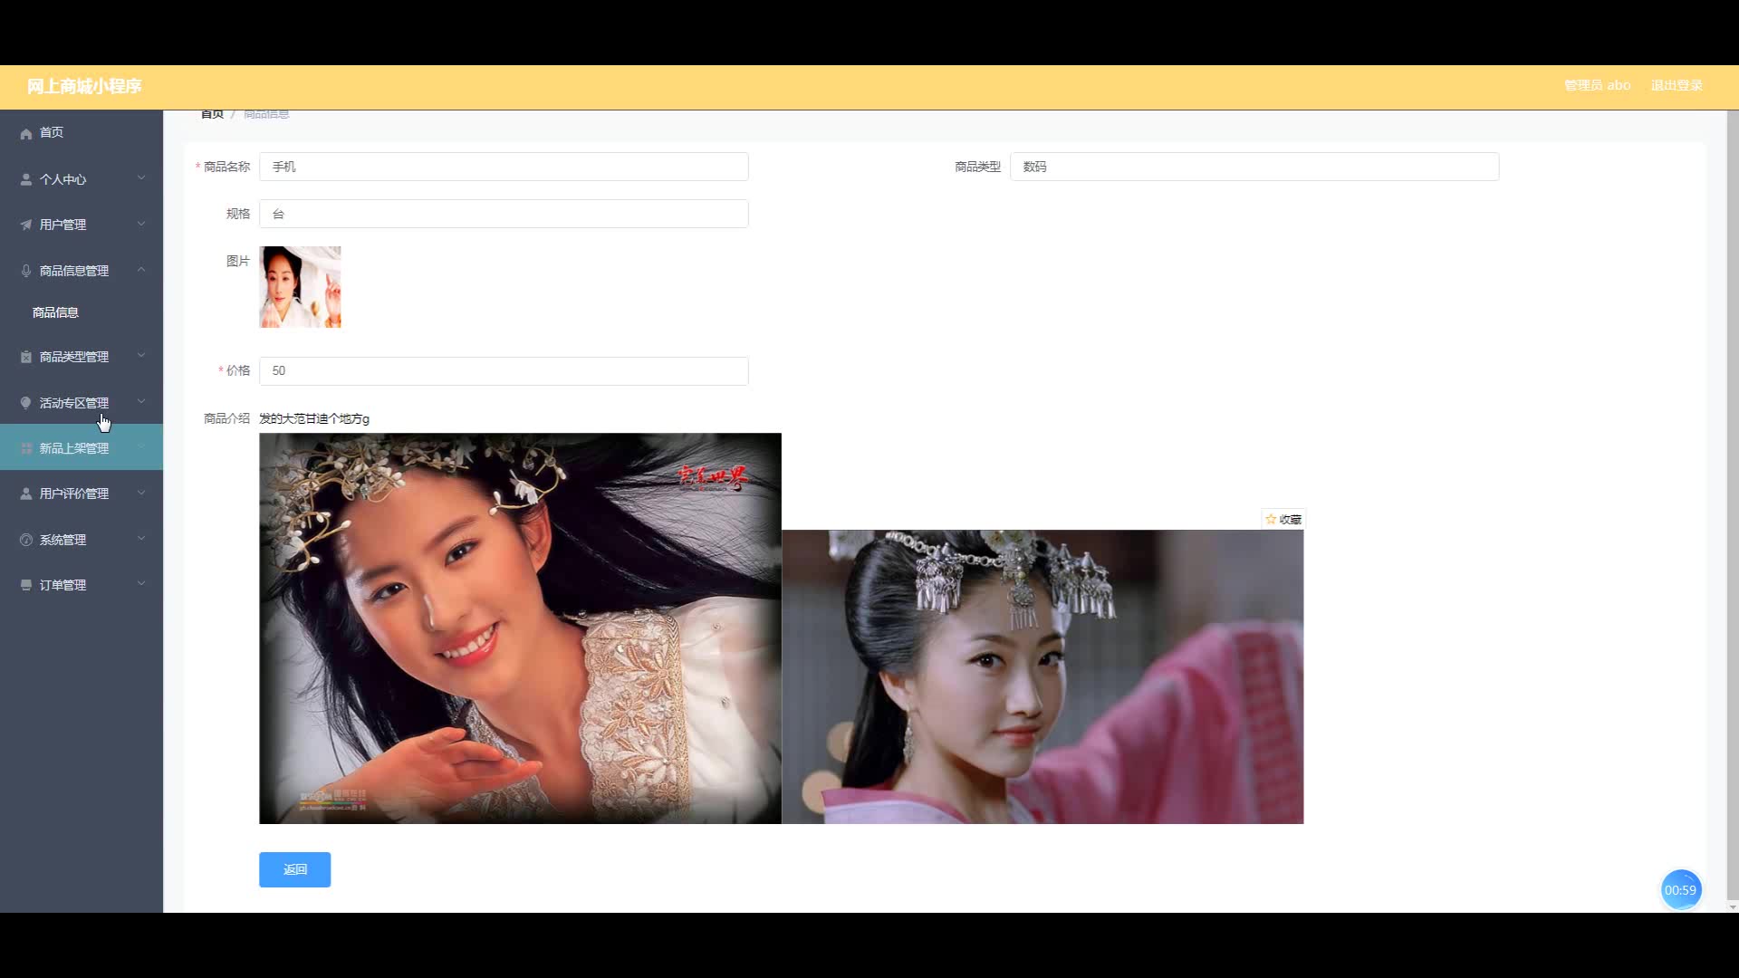This screenshot has width=1739, height=978.
Task: Click the gauge icon beside 系统管理
Action: [26, 540]
